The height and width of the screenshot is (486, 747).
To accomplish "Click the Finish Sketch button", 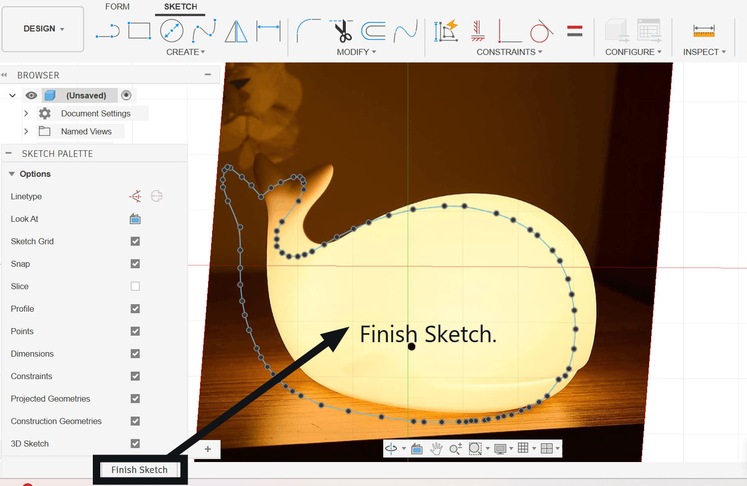I will point(139,470).
